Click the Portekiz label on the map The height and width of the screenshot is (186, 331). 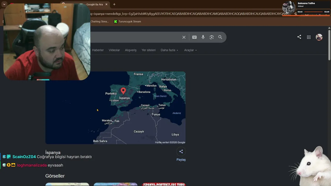(111, 94)
